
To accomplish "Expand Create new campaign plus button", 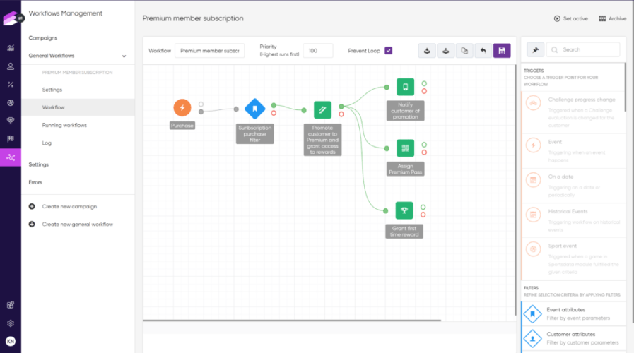I will coord(32,206).
